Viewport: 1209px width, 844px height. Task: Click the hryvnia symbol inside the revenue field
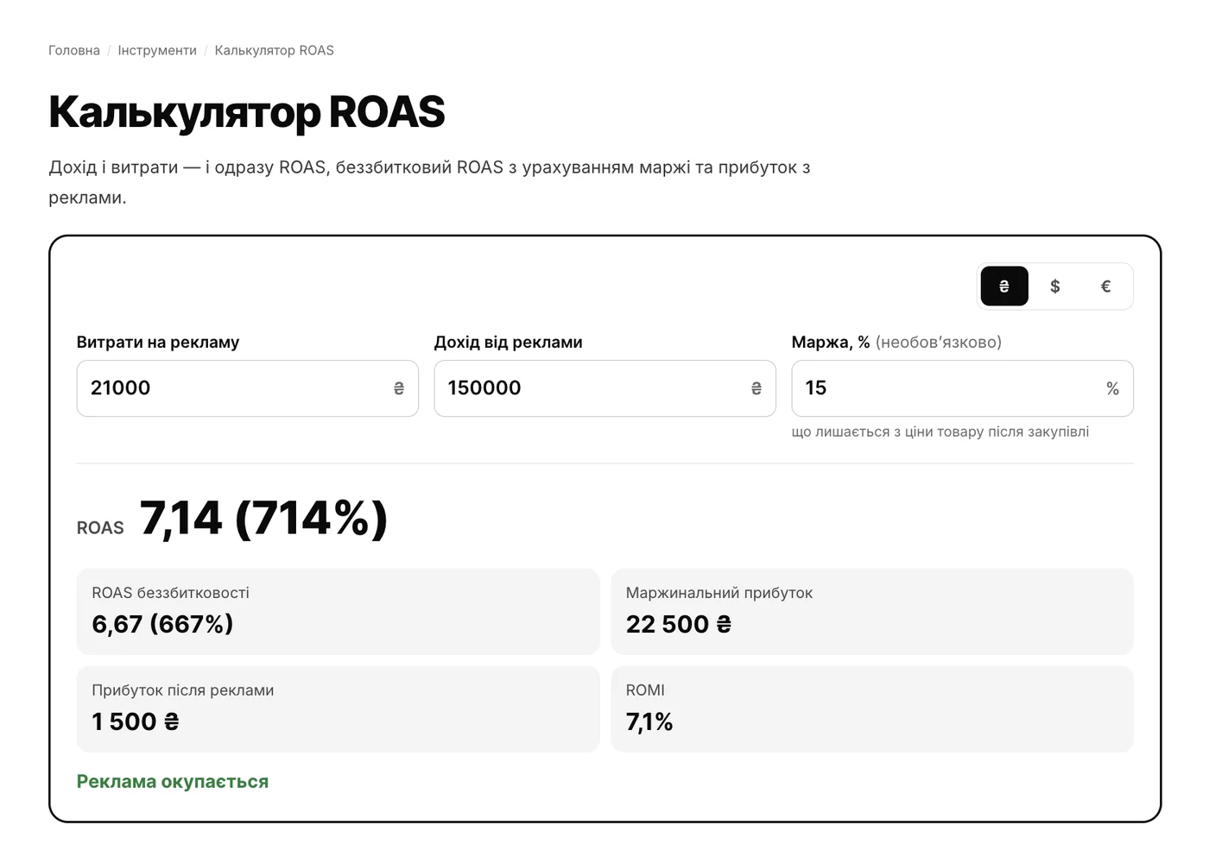point(756,389)
